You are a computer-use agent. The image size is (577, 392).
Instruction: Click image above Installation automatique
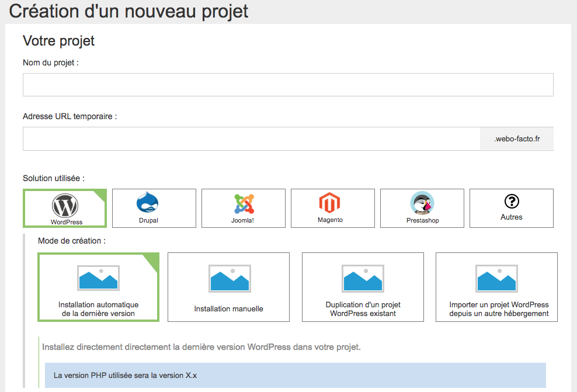click(x=98, y=278)
